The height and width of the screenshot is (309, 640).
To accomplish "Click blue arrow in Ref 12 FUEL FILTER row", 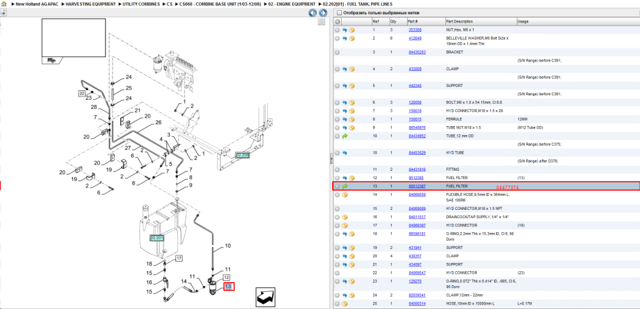I will pyautogui.click(x=344, y=178).
